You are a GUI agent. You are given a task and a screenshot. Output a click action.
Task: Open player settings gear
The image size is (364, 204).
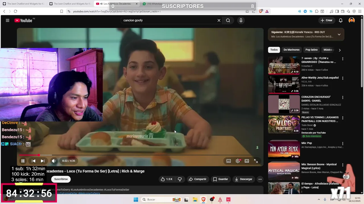pyautogui.click(x=238, y=161)
